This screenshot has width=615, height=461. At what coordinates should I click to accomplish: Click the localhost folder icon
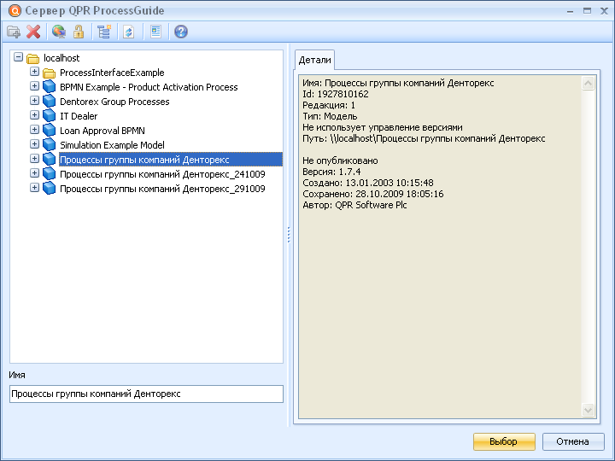point(33,58)
